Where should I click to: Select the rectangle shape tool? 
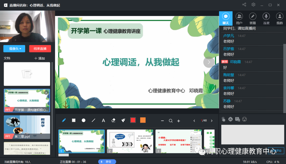[x=74, y=120]
